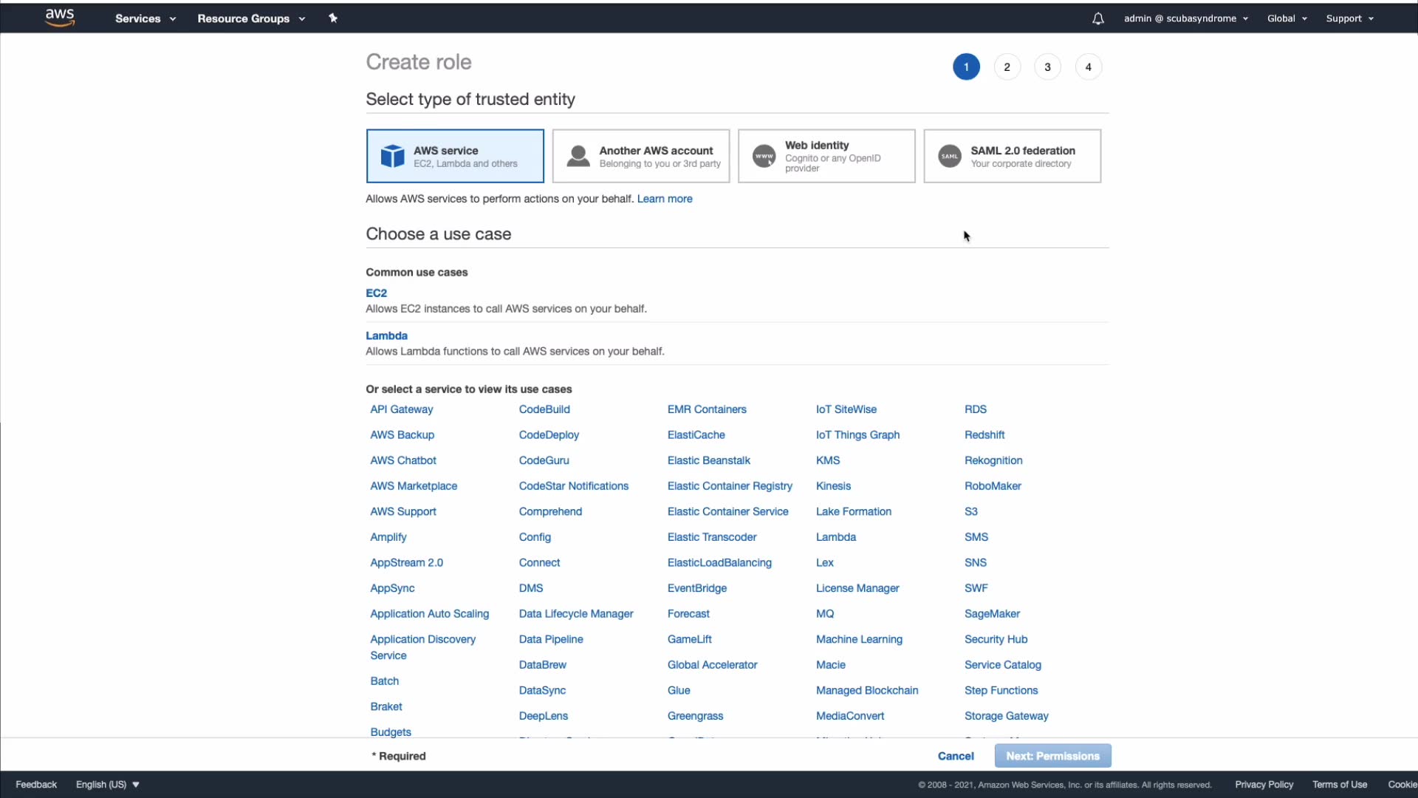Jump to step 2 circle indicator

click(1007, 67)
